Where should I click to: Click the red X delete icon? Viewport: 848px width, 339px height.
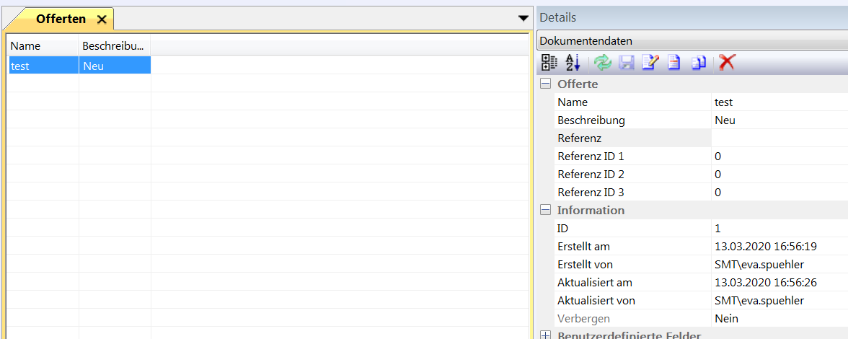(727, 63)
